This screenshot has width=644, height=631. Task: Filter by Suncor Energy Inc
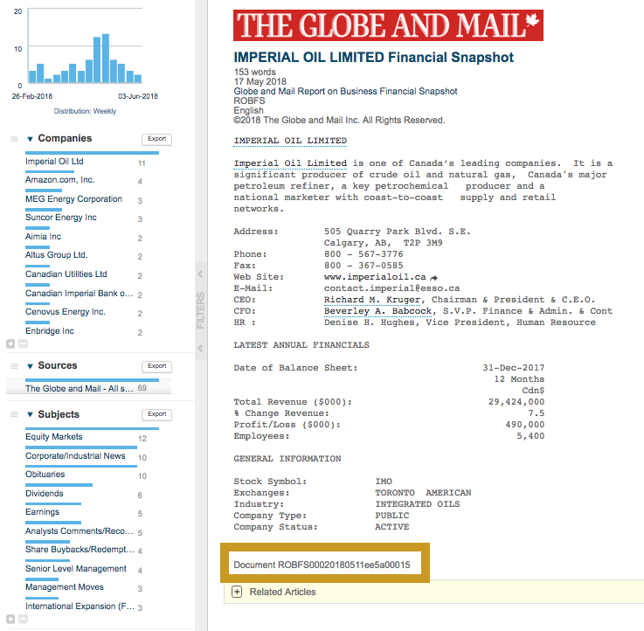[x=61, y=218]
